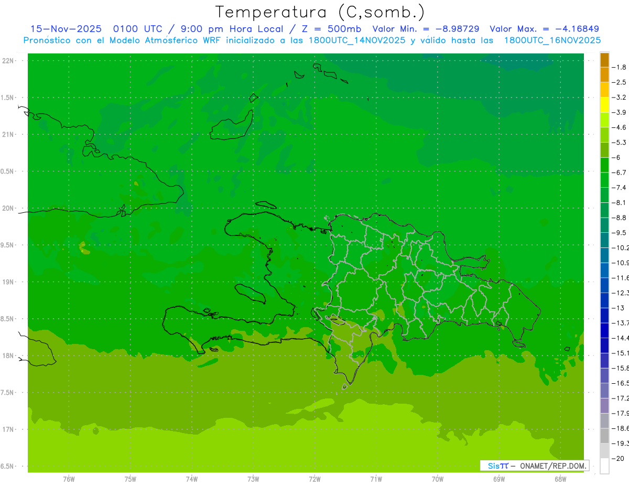Click the '70W' longitude axis label
This screenshot has height=486, width=629.
pos(438,479)
